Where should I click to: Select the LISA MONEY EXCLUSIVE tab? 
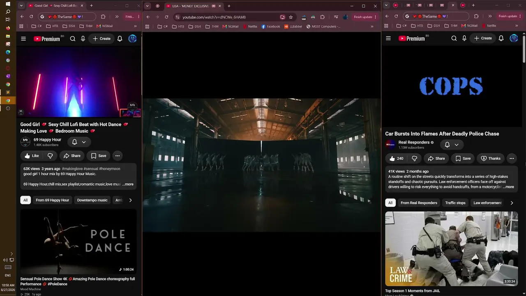point(194,6)
